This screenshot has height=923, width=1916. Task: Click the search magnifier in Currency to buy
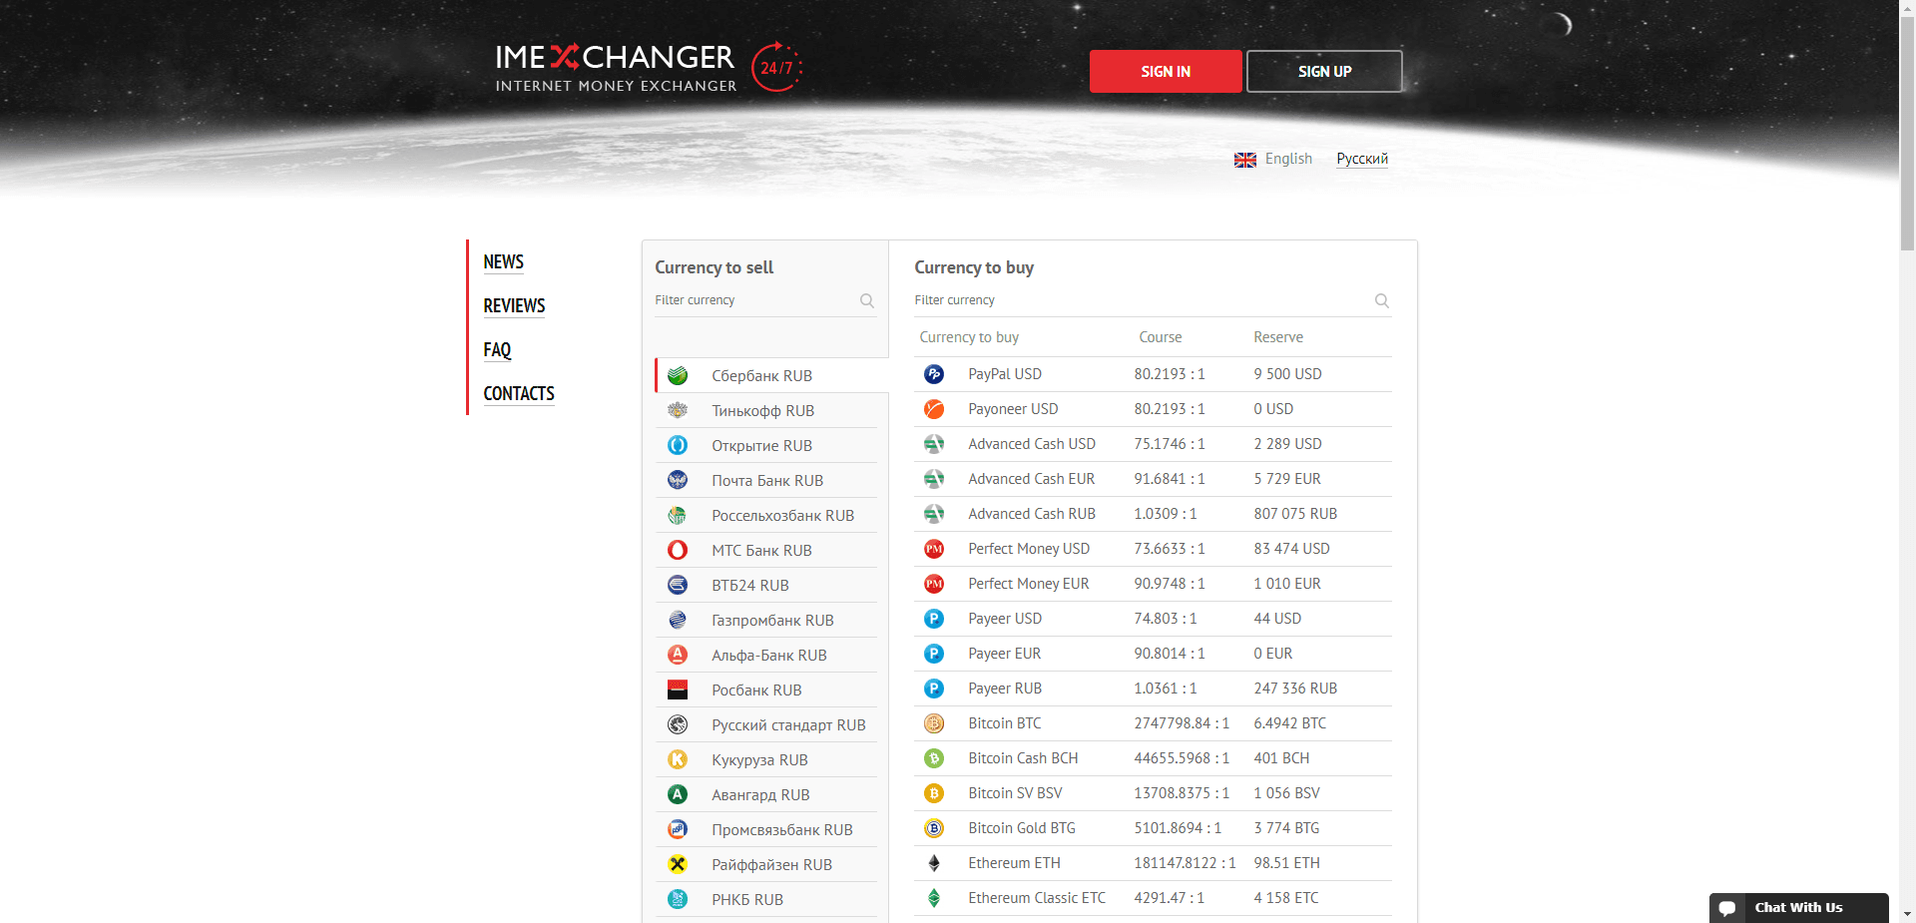click(x=1382, y=300)
